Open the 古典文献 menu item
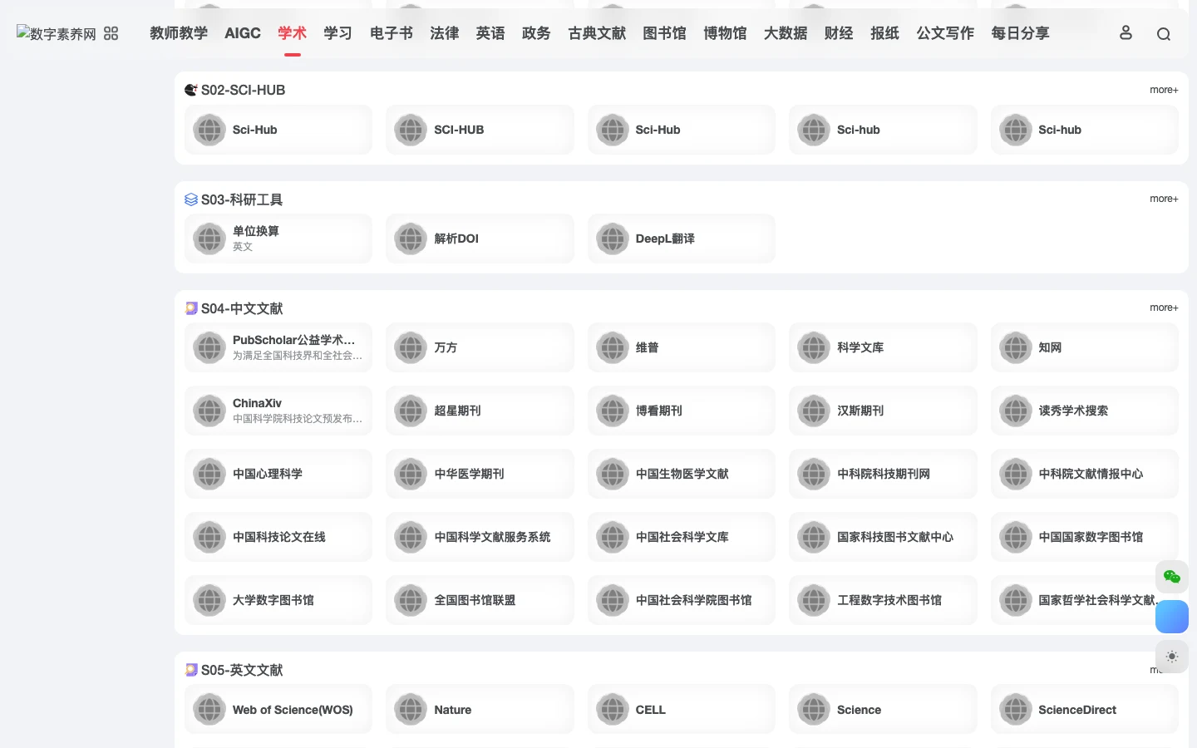 tap(597, 33)
